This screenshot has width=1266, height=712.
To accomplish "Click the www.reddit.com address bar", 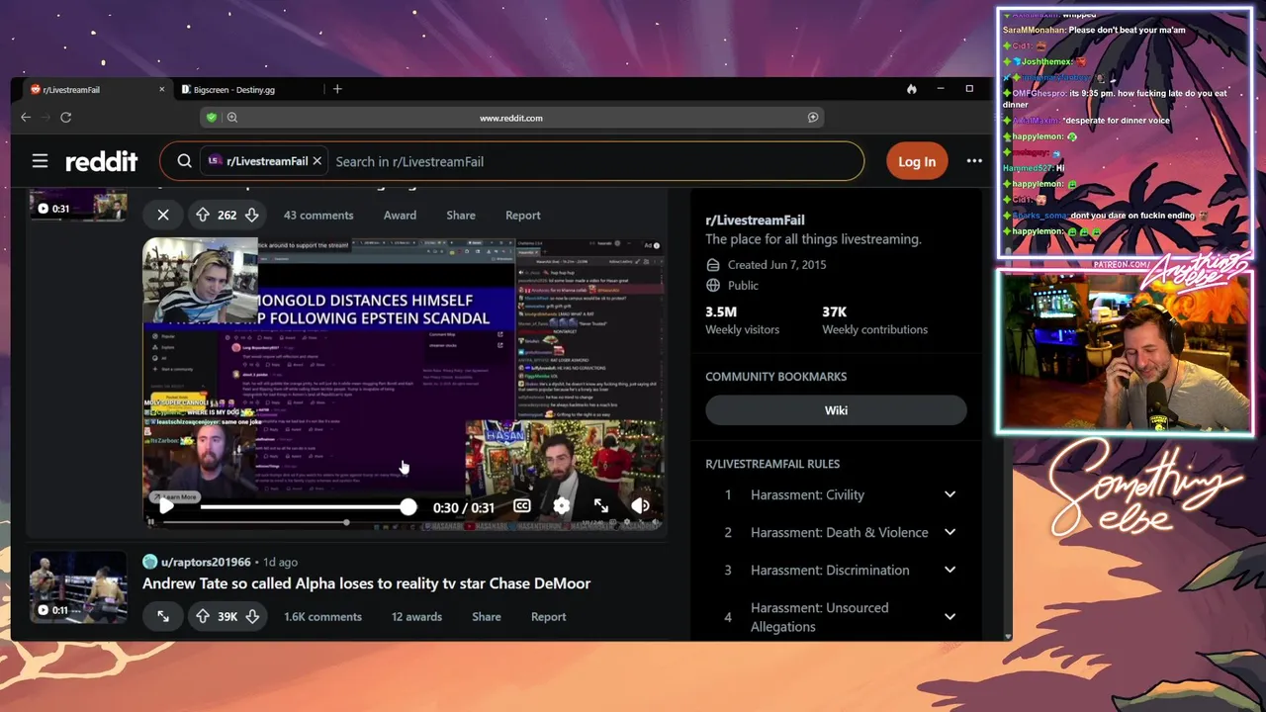I will pos(511,117).
